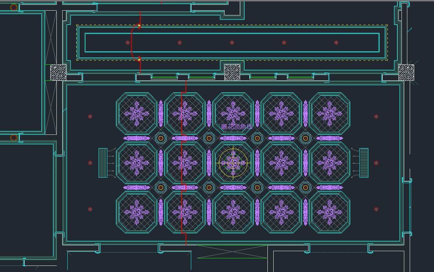Click lower yellow grip on red arc
Viewport: 434px width, 272px height.
tap(139, 60)
